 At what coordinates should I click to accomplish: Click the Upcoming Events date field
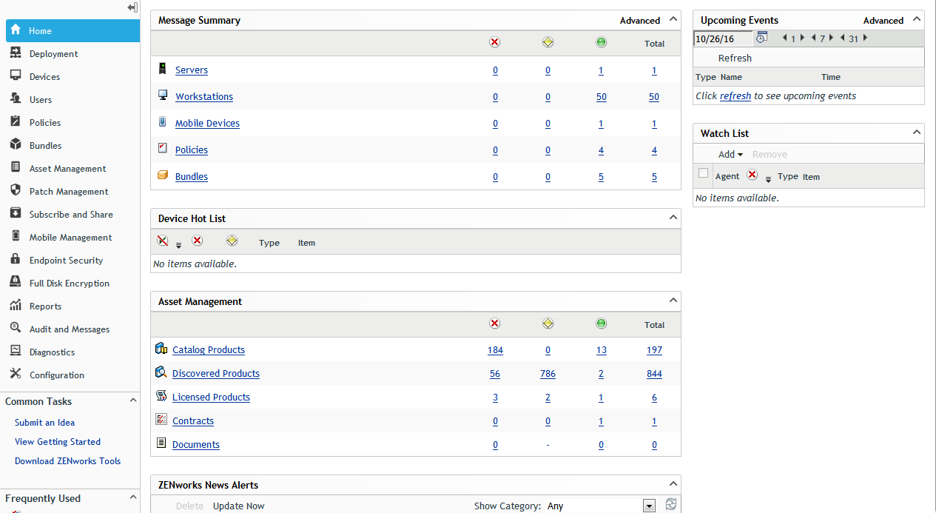pos(723,38)
